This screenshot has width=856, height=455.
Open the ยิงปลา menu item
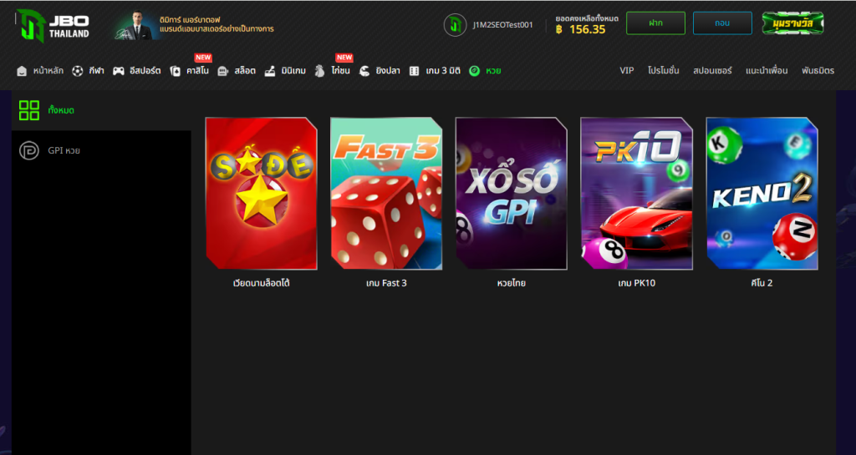[x=388, y=71]
